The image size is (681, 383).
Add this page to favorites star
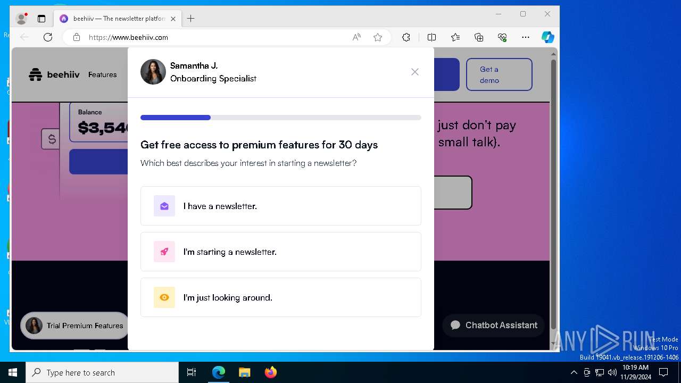tap(378, 37)
